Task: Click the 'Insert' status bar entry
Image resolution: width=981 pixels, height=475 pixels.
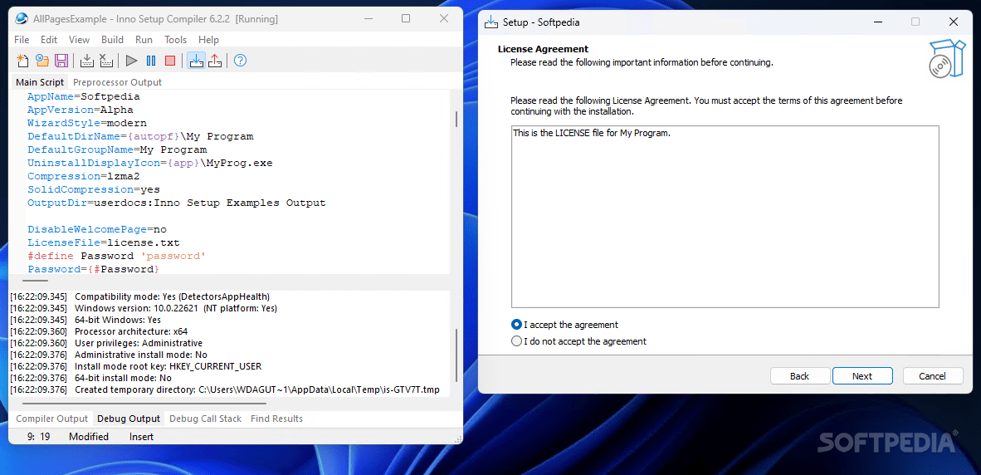Action: [141, 437]
